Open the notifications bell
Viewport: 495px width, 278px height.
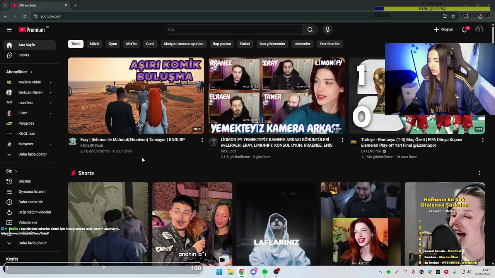click(x=465, y=30)
